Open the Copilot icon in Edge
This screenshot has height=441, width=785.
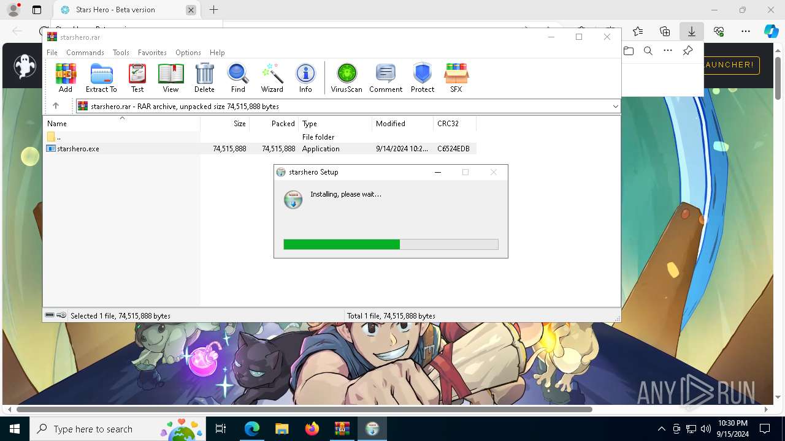772,31
